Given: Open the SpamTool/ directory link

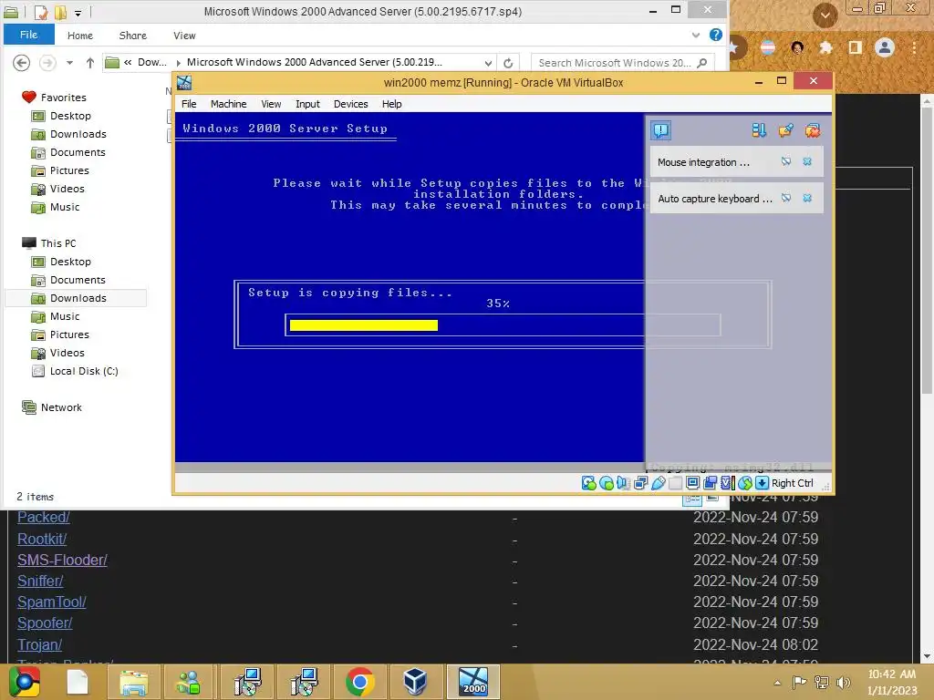Looking at the screenshot, I should tap(52, 602).
